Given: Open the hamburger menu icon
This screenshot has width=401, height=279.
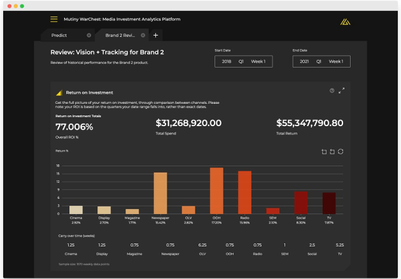Looking at the screenshot, I should point(53,19).
